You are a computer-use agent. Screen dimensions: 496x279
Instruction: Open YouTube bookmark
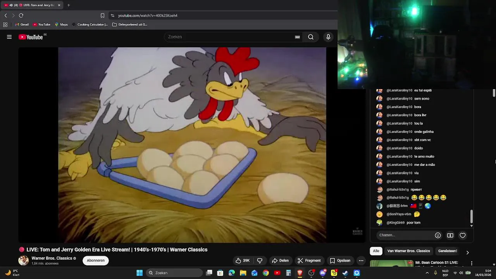click(41, 24)
